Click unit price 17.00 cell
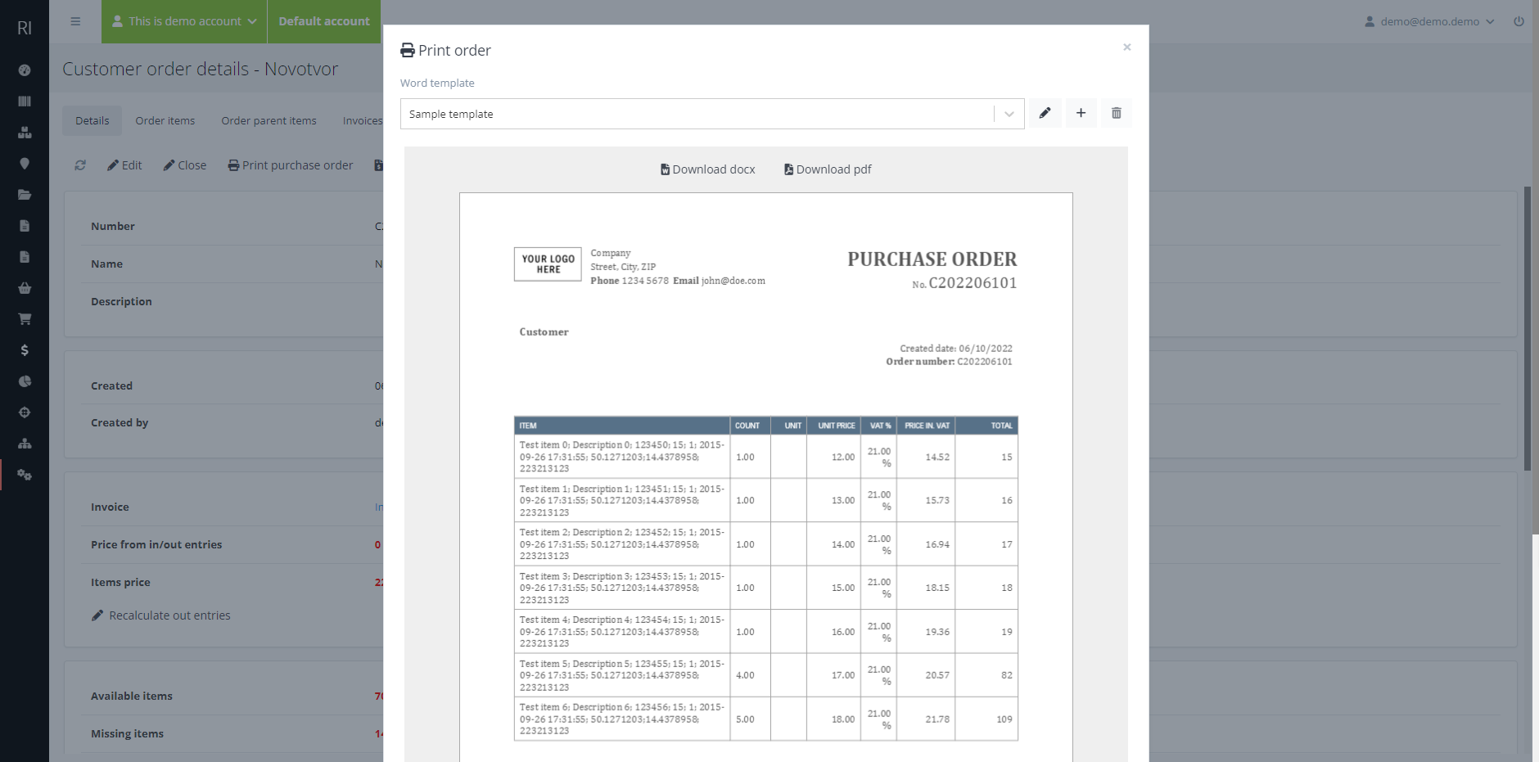 click(x=833, y=675)
